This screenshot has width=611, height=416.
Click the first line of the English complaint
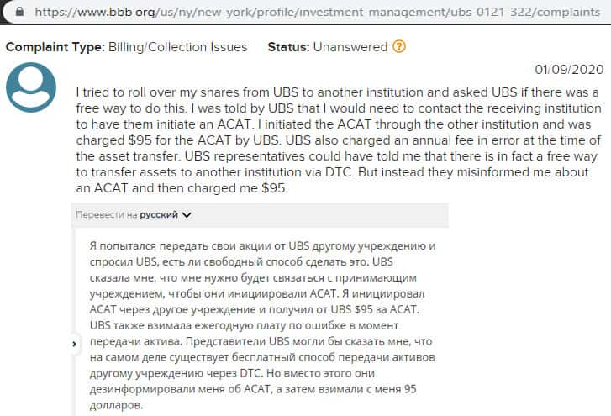(335, 91)
